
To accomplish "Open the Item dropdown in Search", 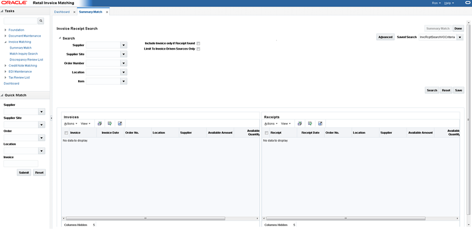I will tap(123, 81).
